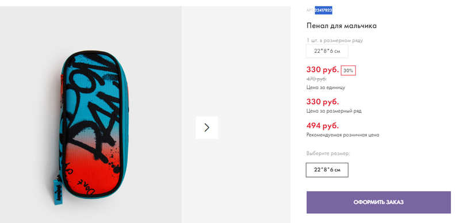Click the 330 руб. size row price
This screenshot has width=460, height=223.
tap(323, 102)
